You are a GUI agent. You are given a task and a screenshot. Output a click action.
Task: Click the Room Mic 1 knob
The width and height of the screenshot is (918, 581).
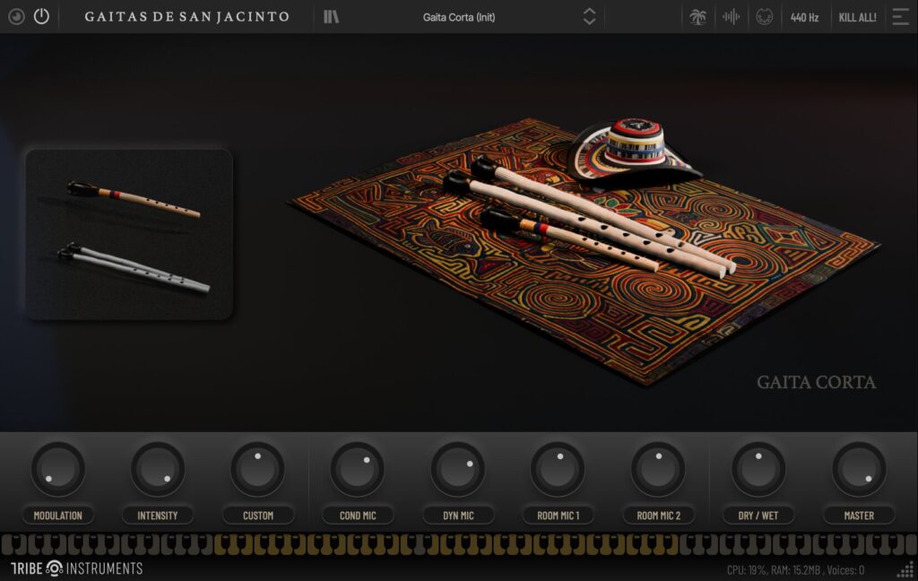pos(558,469)
